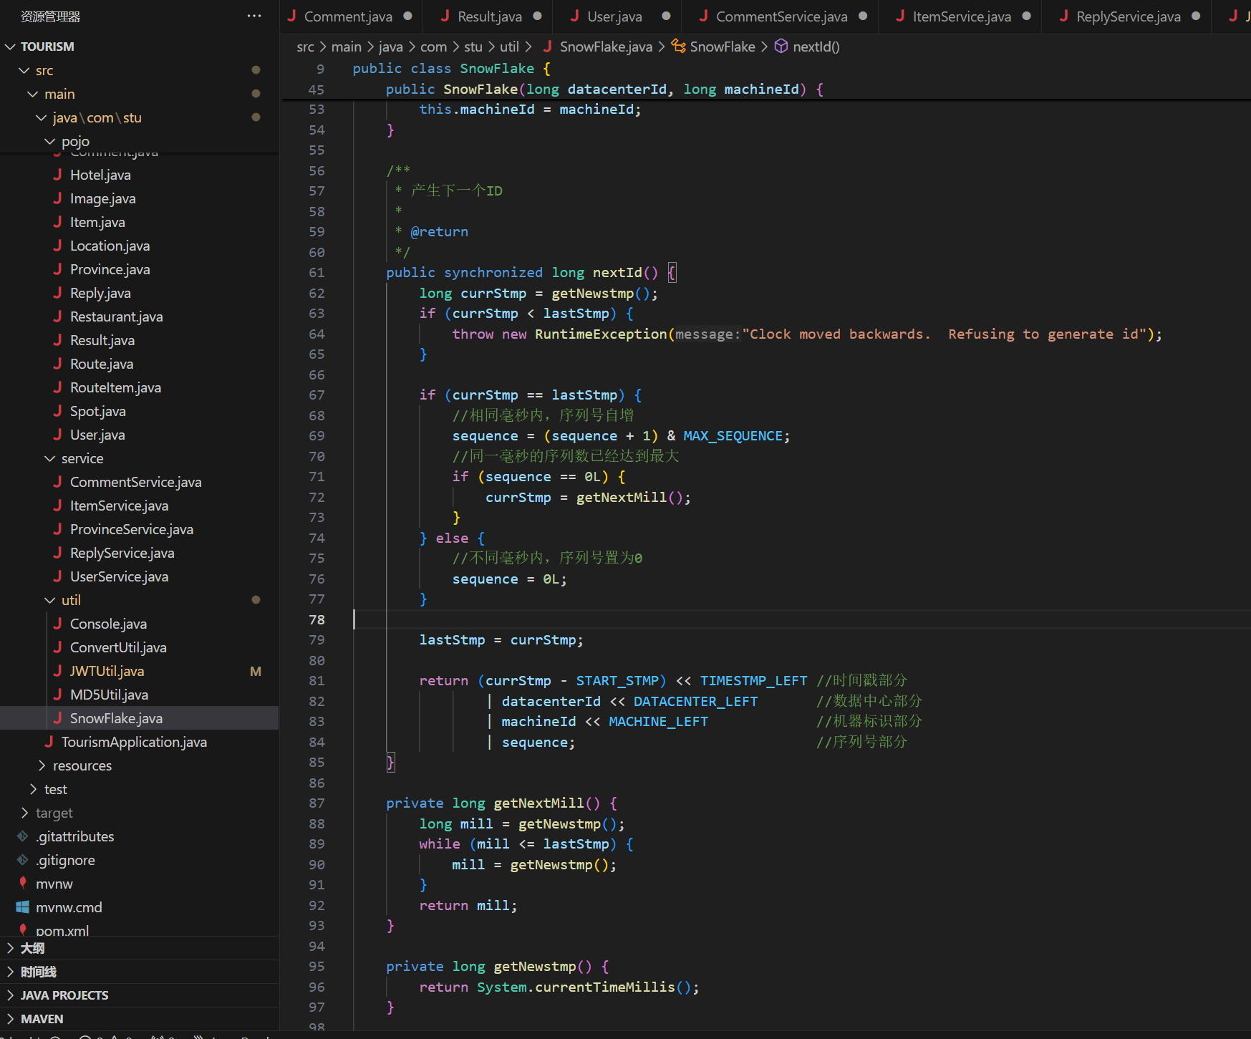The width and height of the screenshot is (1251, 1039).
Task: Click unsaved dot on Comment.java tab
Action: (407, 16)
